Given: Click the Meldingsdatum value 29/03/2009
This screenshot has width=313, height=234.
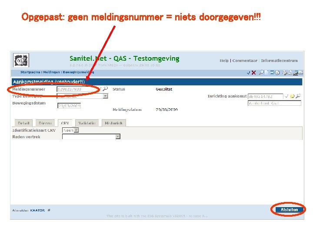Looking at the screenshot, I should click(166, 110).
